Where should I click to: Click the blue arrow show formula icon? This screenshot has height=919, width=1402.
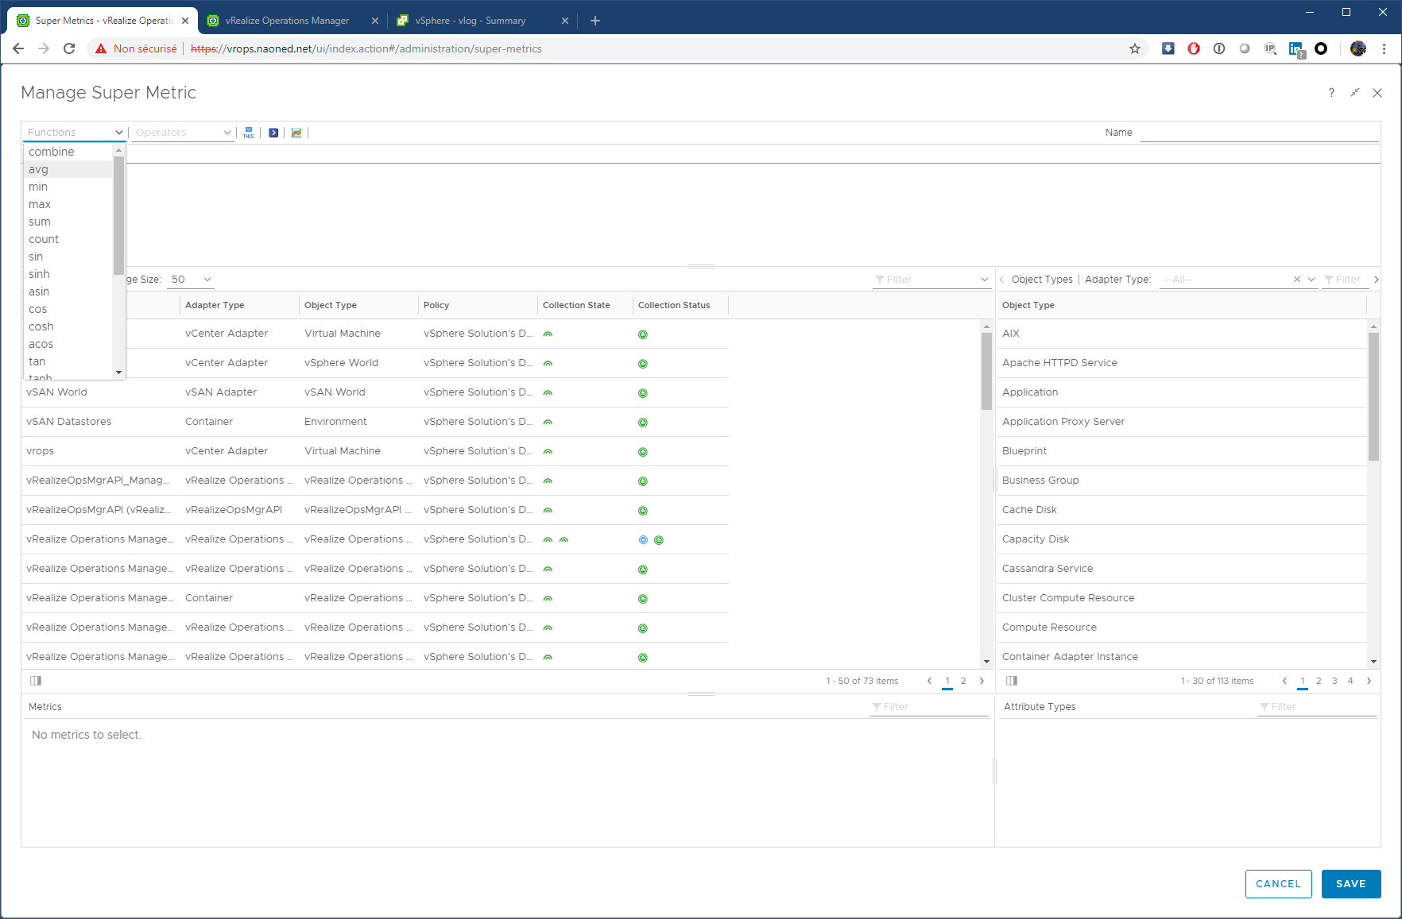coord(273,133)
